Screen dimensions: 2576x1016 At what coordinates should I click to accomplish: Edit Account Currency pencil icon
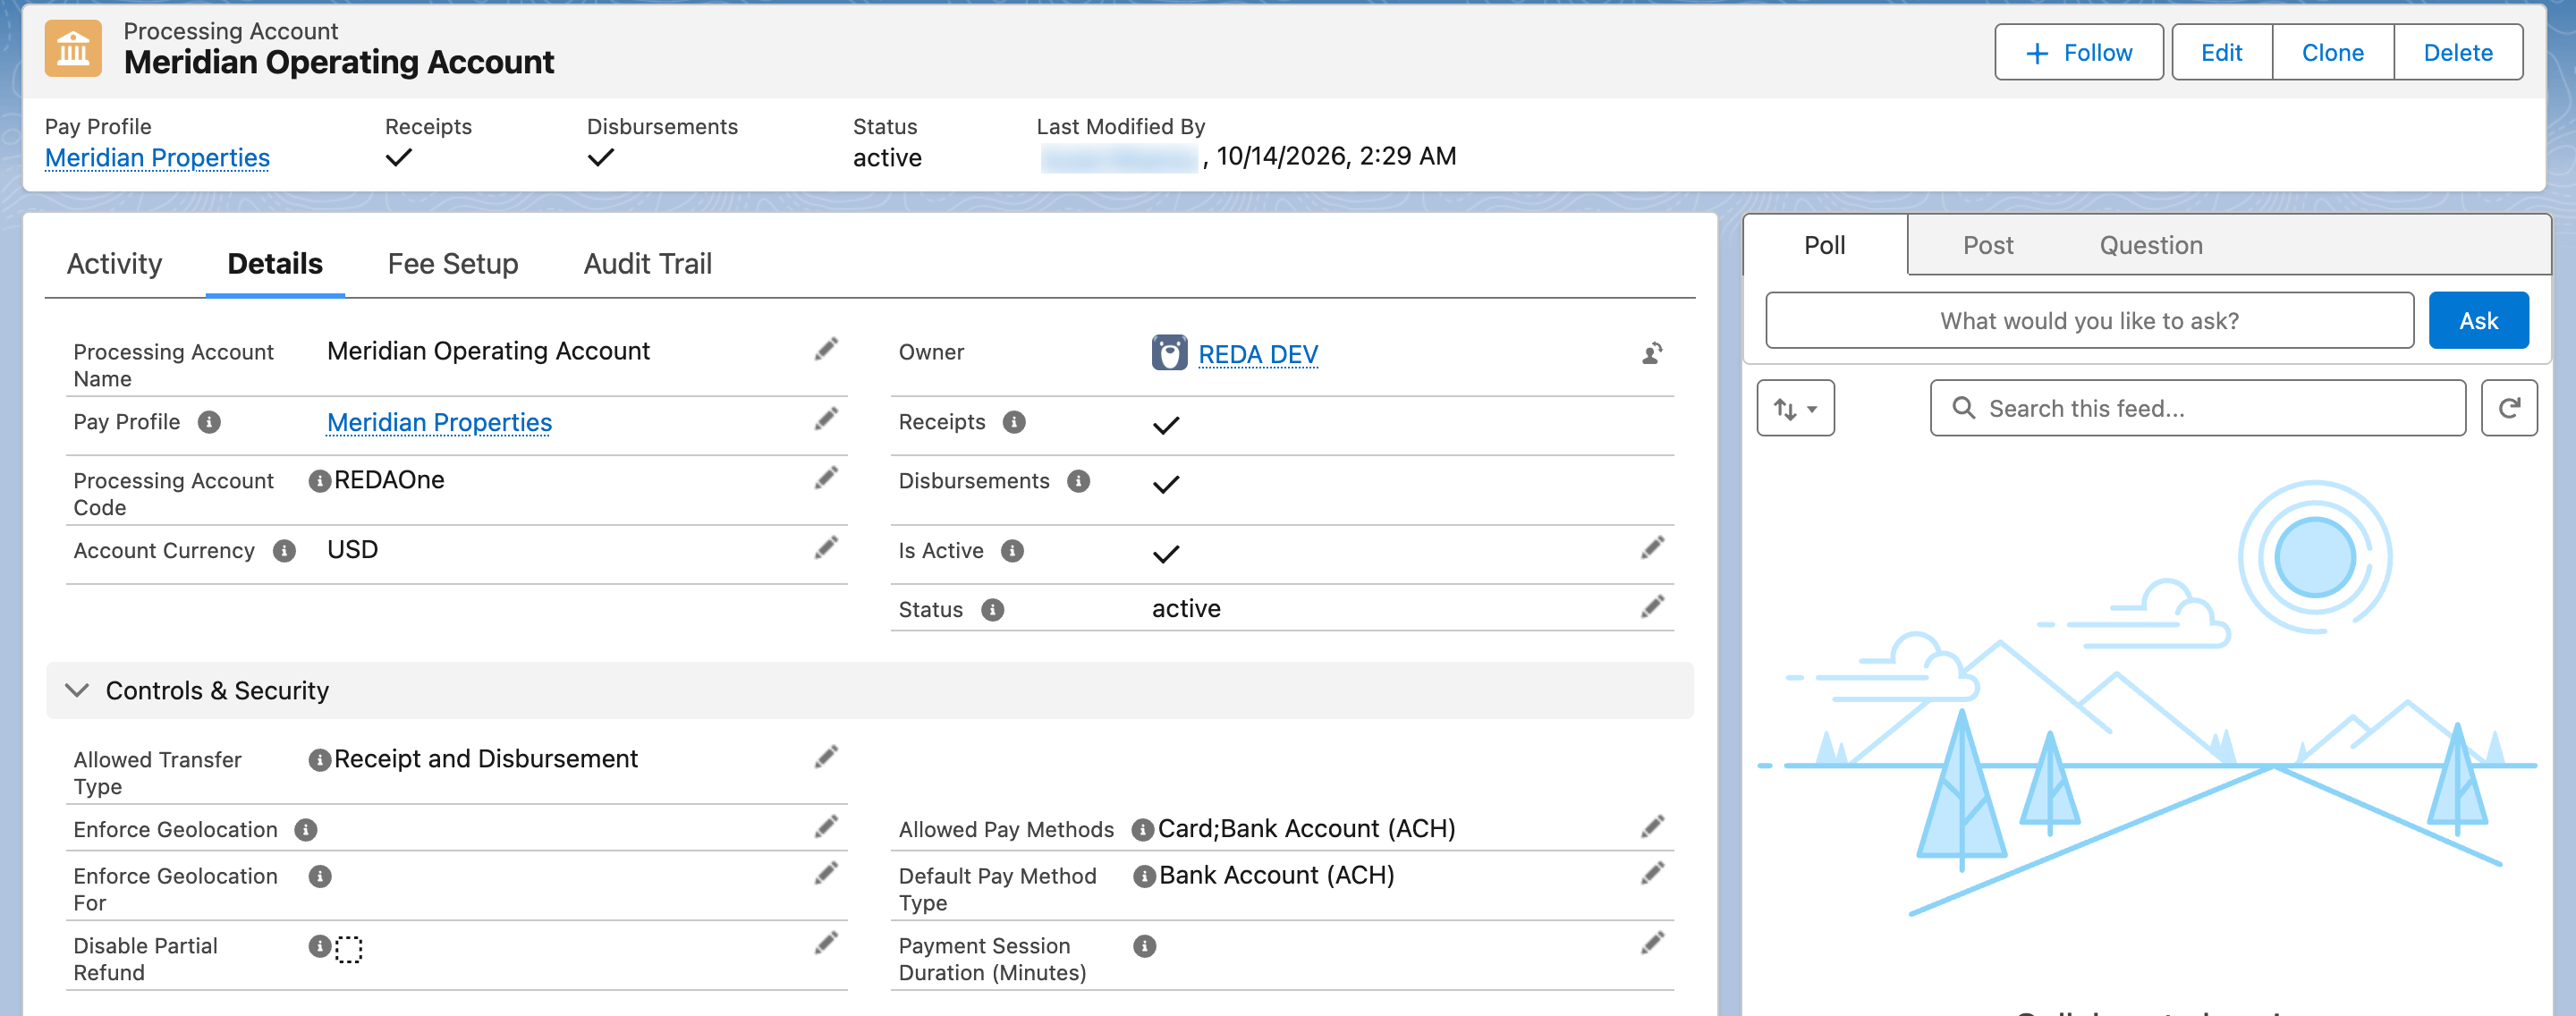826,548
